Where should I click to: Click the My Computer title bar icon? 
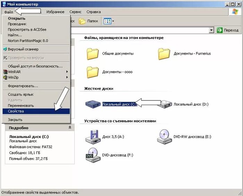pyautogui.click(x=4, y=4)
